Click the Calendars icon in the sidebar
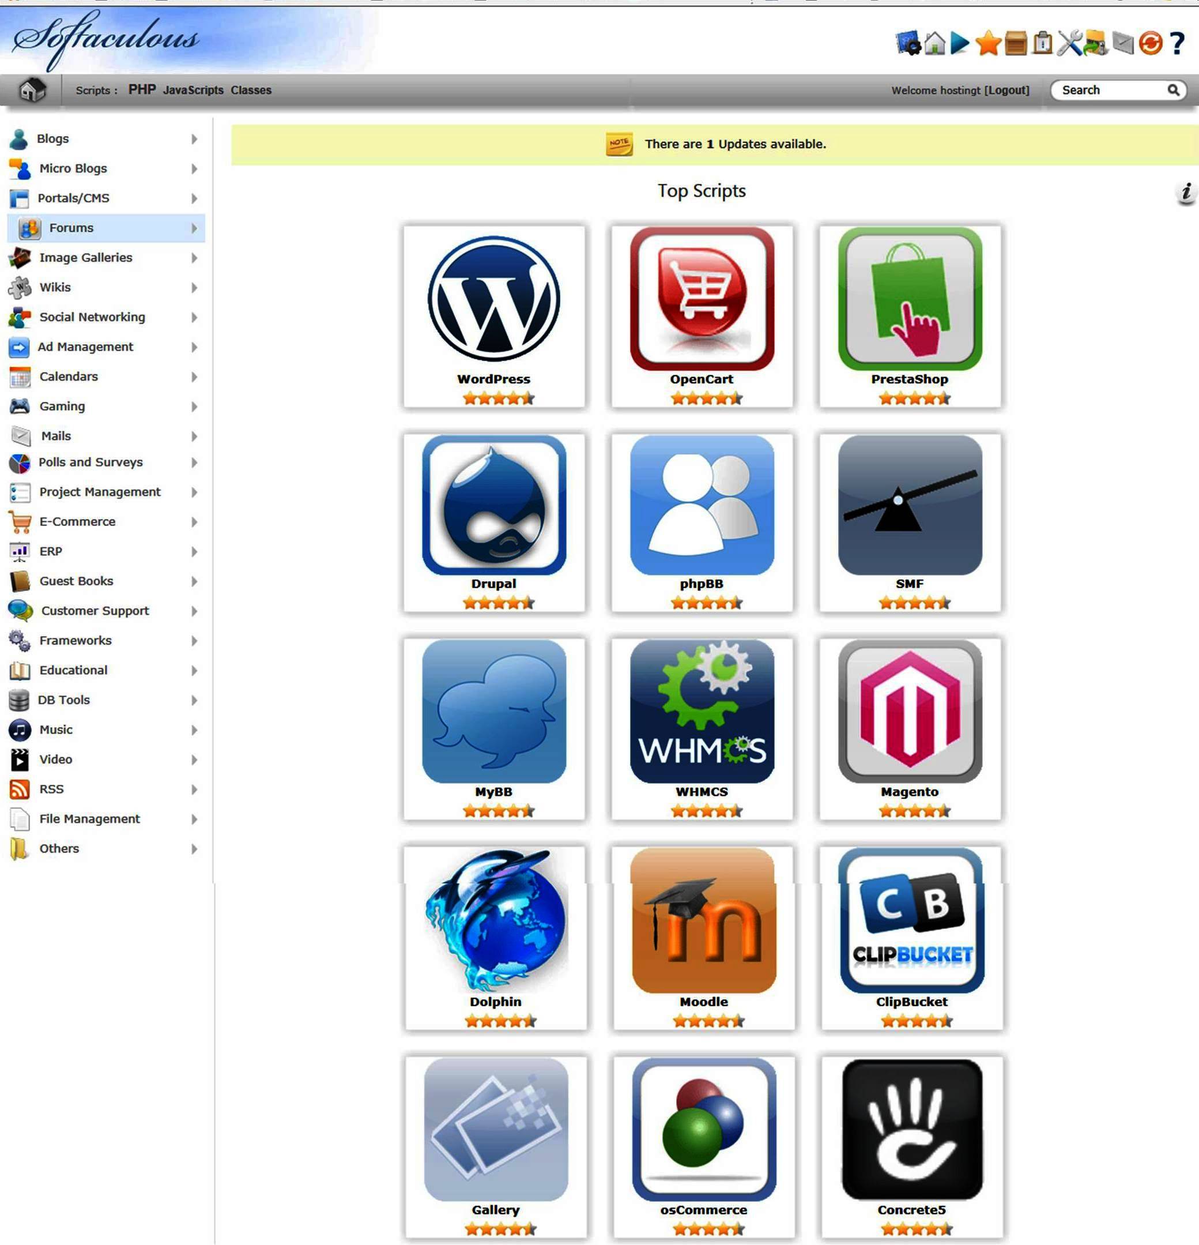Image resolution: width=1199 pixels, height=1245 pixels. coord(20,377)
